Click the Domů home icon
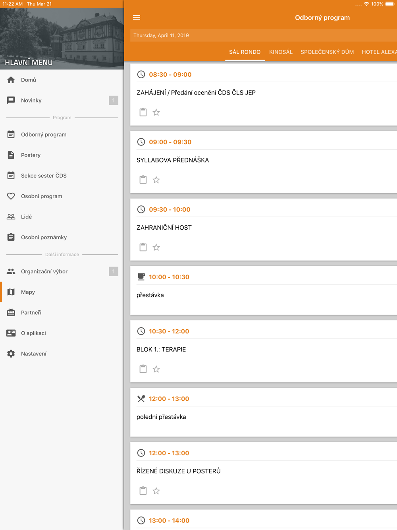397x530 pixels. [x=11, y=80]
